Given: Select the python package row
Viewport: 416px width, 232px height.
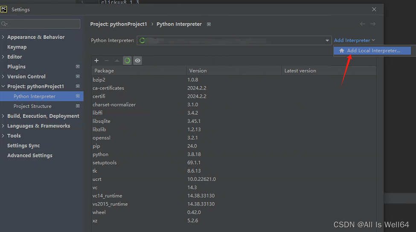Looking at the screenshot, I should point(233,154).
